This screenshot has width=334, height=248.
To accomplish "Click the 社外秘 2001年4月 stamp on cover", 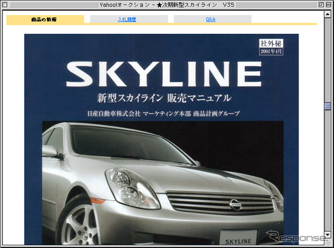I will click(x=271, y=47).
